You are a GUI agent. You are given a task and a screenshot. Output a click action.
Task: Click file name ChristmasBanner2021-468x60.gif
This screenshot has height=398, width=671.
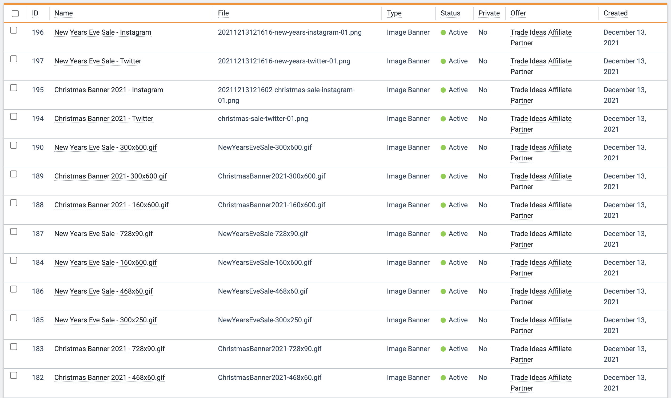270,377
